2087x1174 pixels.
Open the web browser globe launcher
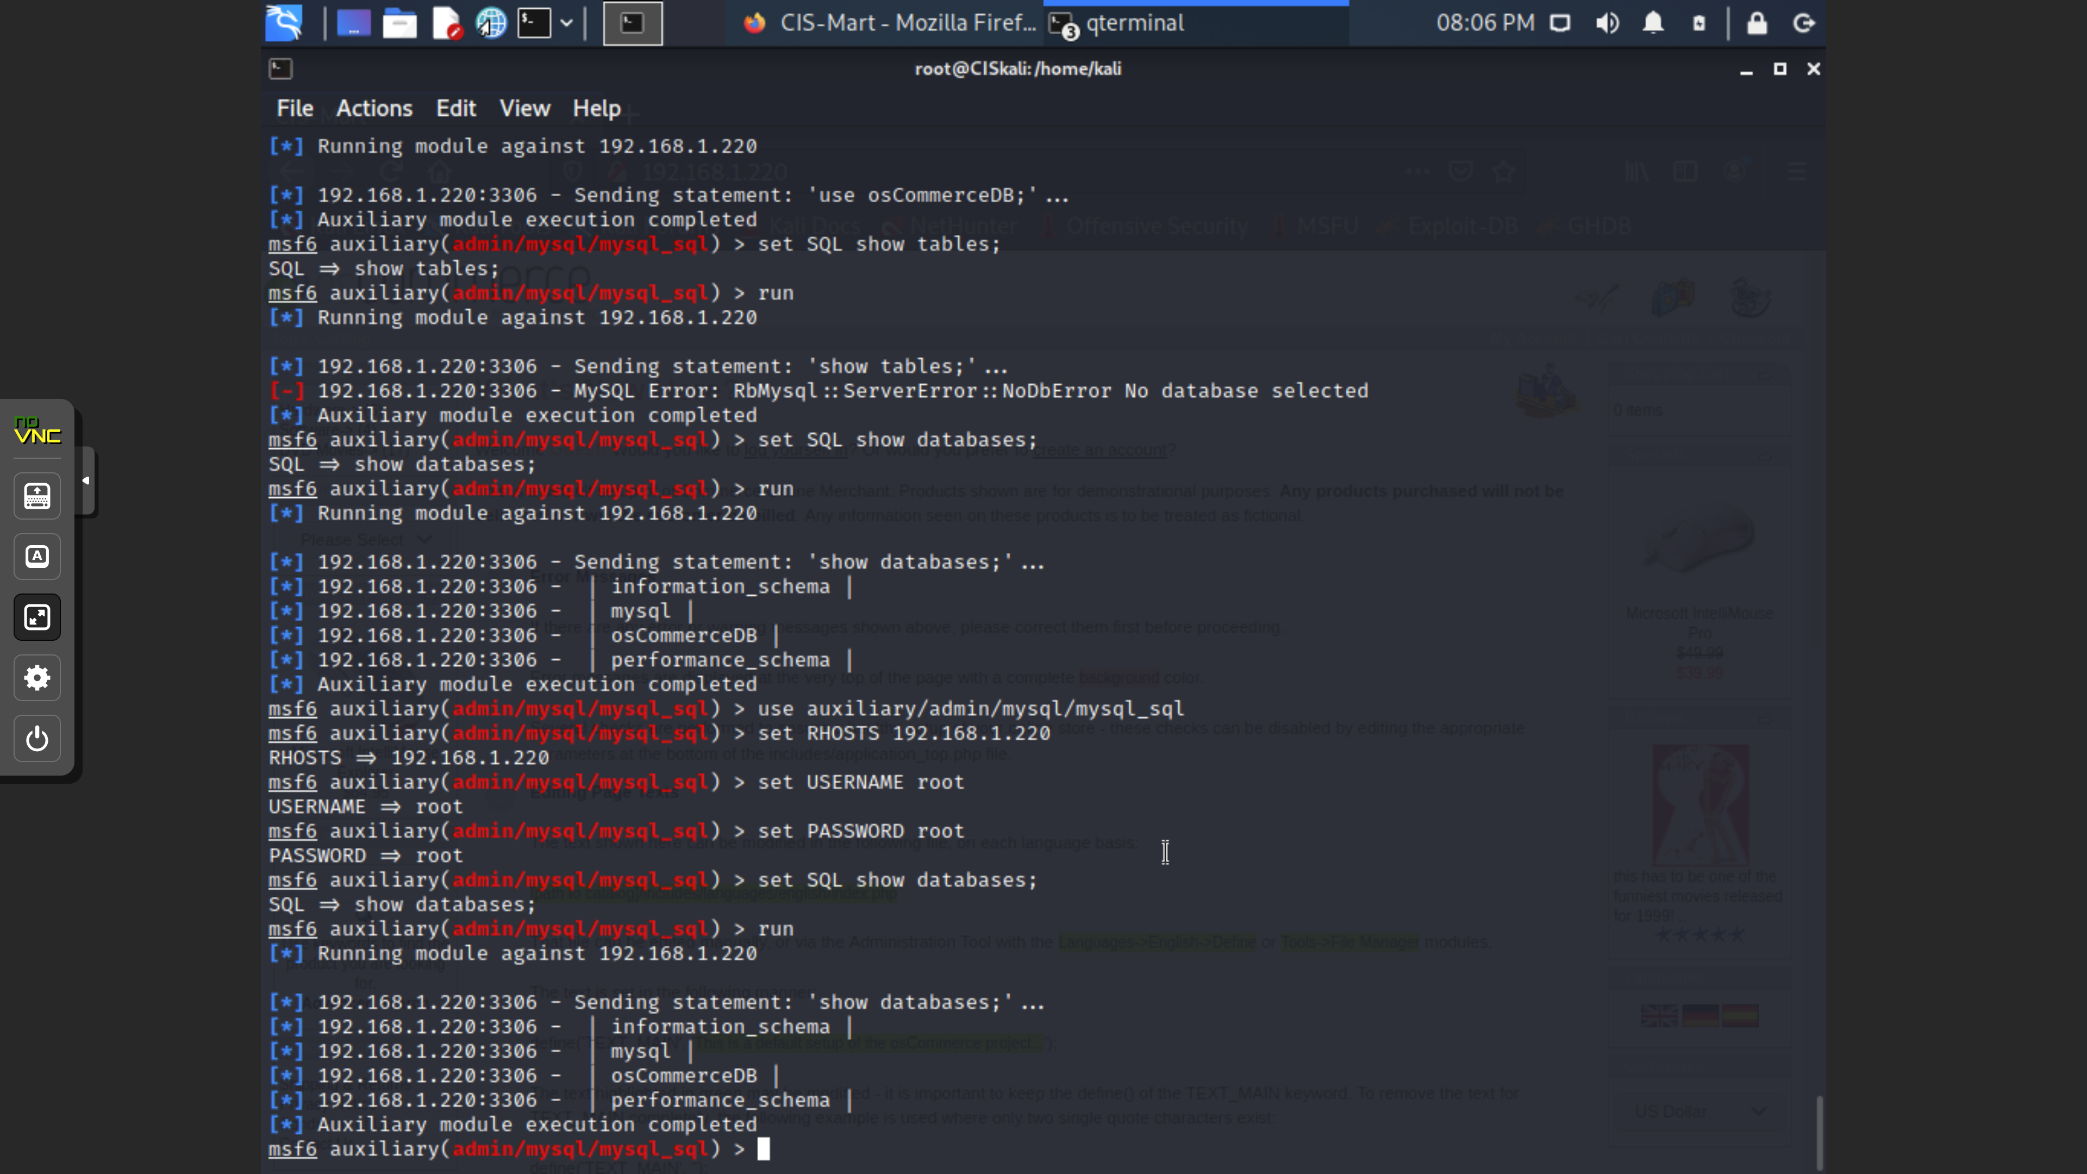coord(491,23)
